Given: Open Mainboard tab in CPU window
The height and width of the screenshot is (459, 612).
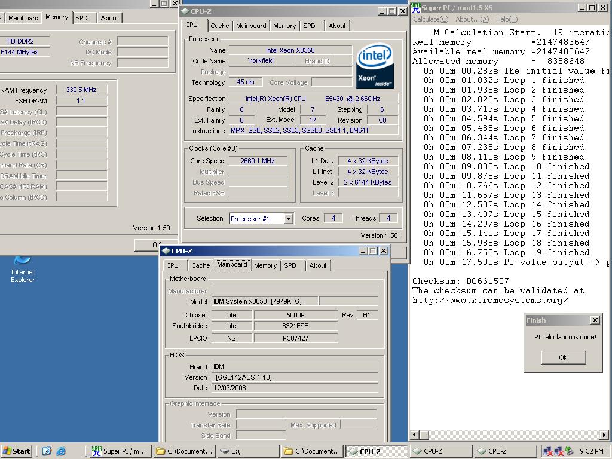Looking at the screenshot, I should pos(251,26).
